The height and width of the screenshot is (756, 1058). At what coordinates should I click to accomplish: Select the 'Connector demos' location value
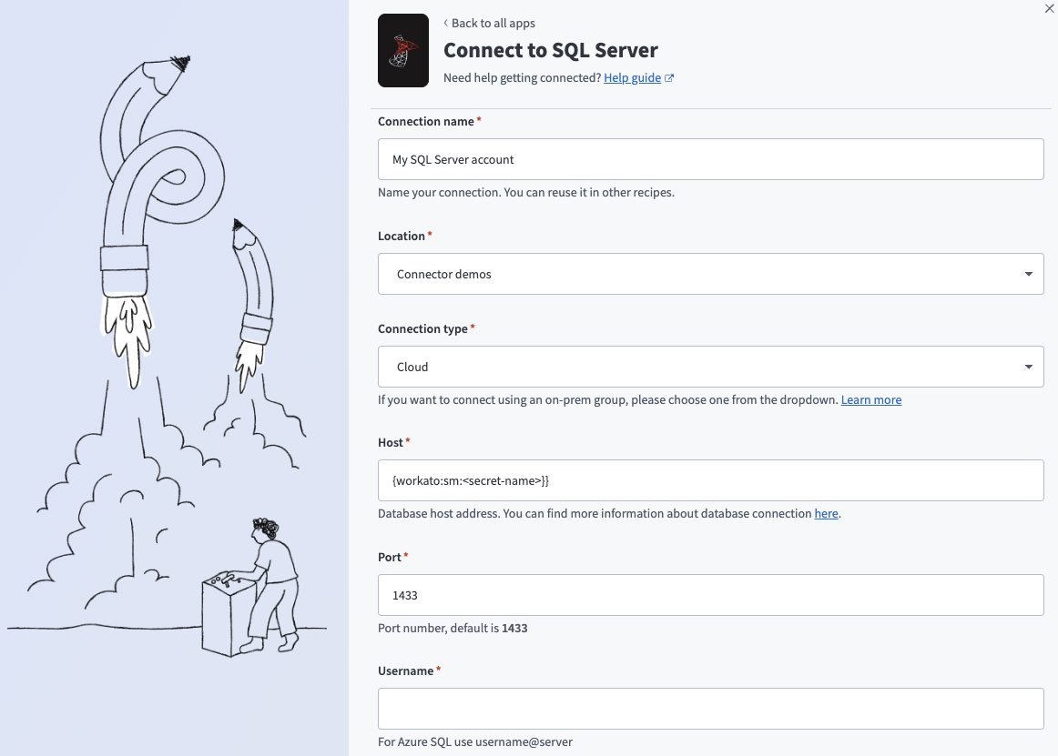click(444, 274)
